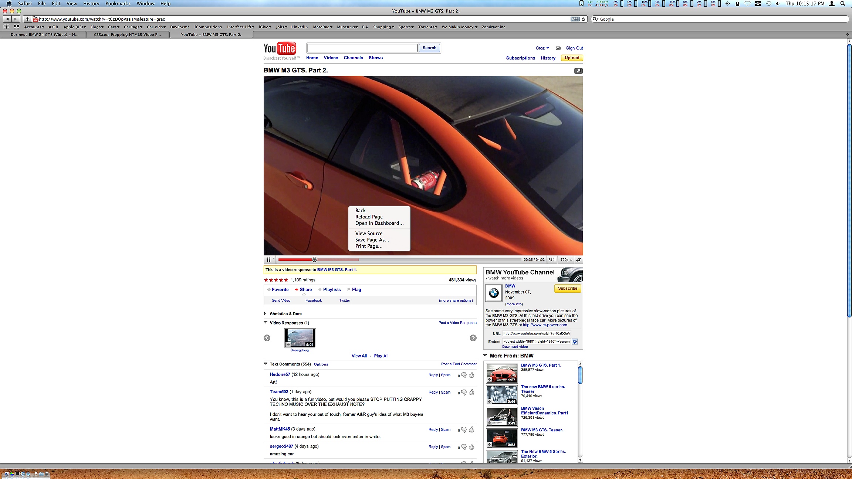Click the embed code text field
This screenshot has height=479, width=852.
(536, 342)
